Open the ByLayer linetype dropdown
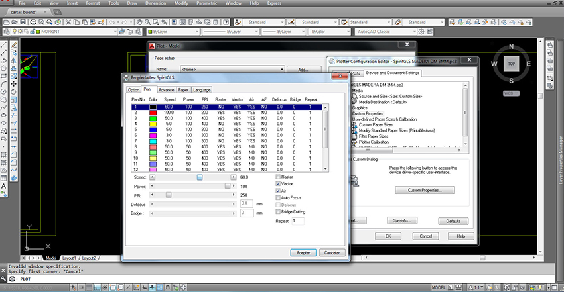The image size is (564, 292). tap(257, 32)
